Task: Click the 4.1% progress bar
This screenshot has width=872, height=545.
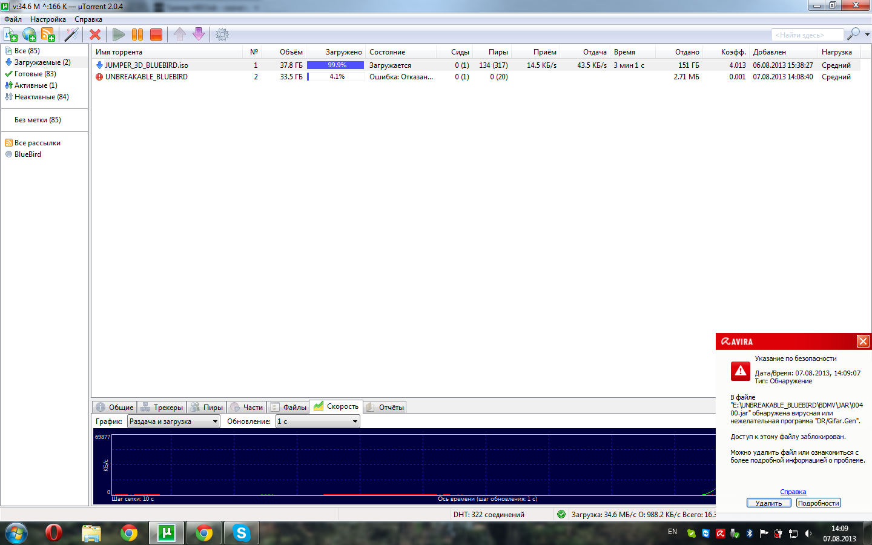Action: click(335, 77)
